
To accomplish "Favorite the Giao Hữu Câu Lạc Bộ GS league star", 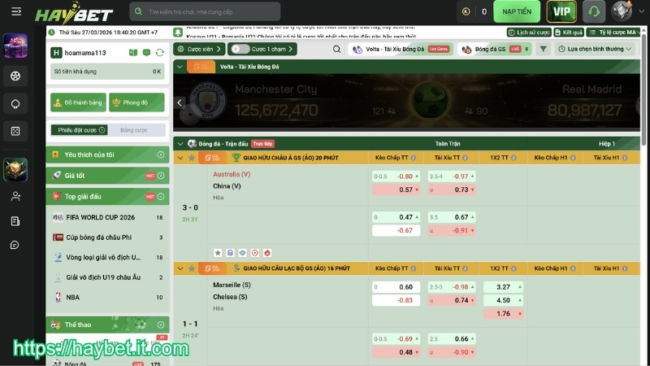I will [x=192, y=268].
